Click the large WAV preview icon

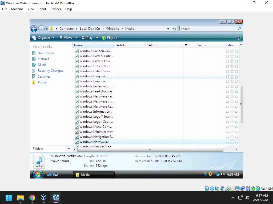(x=39, y=161)
